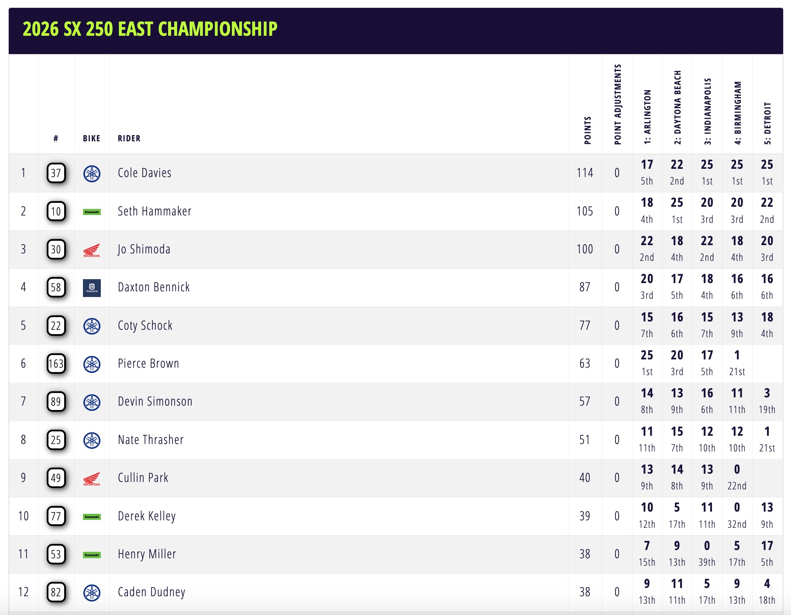This screenshot has width=791, height=615.
Task: Select Nate Thrasher's rider name
Action: 151,440
